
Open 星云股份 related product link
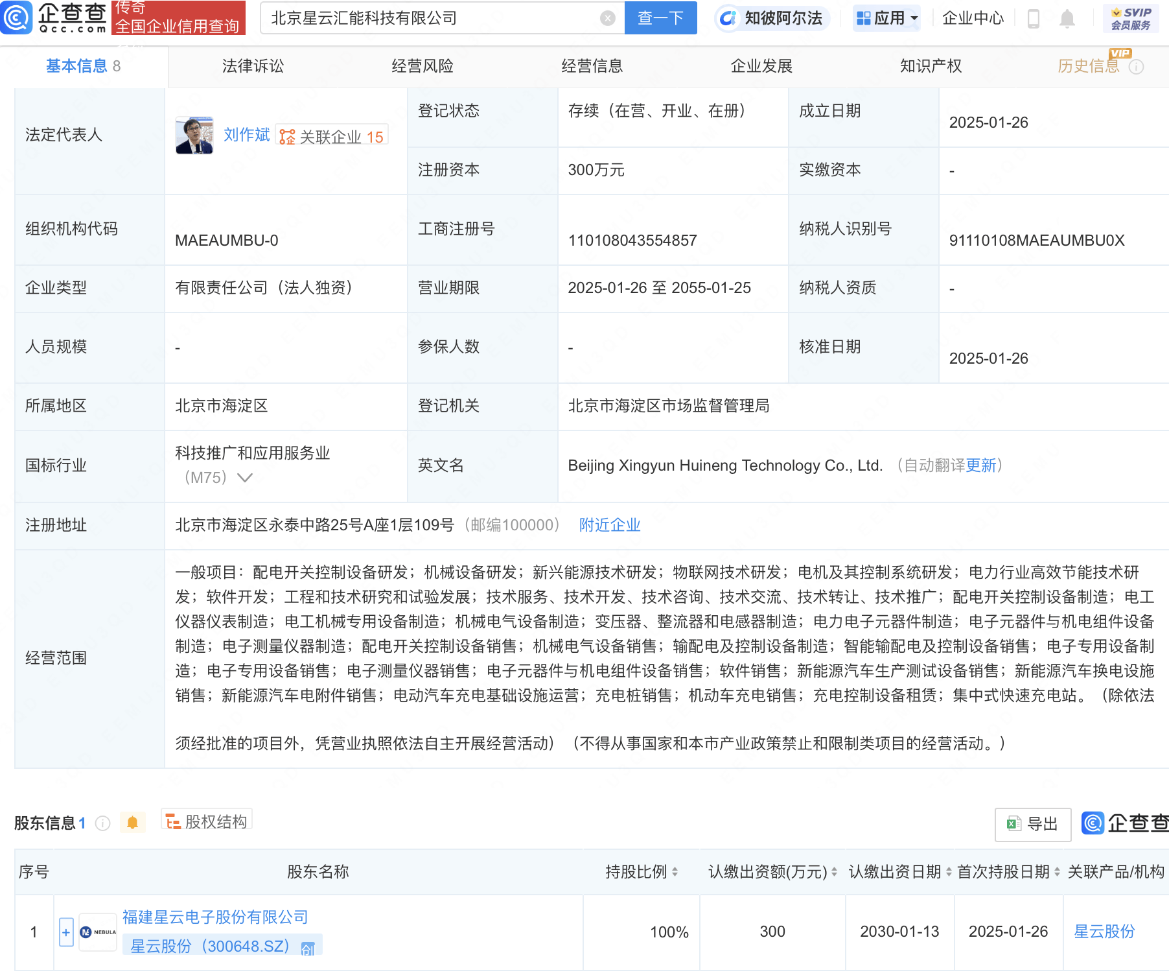(1105, 932)
